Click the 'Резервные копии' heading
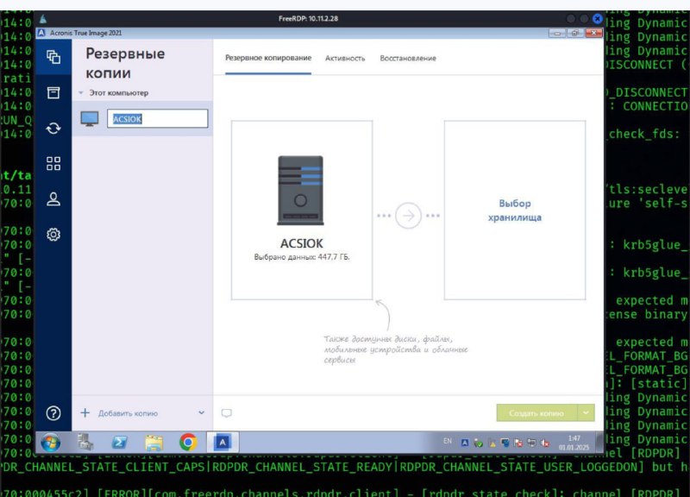Viewport: 690px width, 497px height. [125, 63]
